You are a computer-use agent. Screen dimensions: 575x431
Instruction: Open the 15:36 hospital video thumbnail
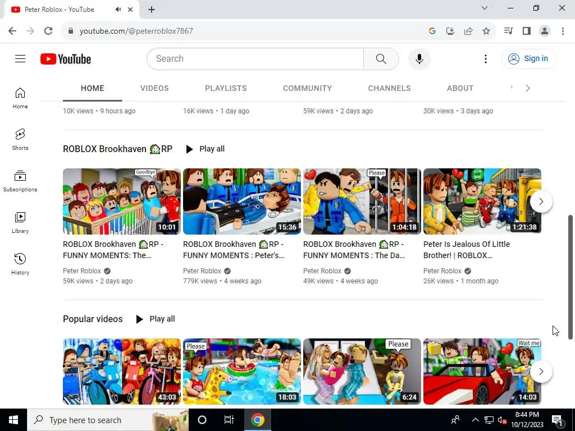(x=242, y=201)
